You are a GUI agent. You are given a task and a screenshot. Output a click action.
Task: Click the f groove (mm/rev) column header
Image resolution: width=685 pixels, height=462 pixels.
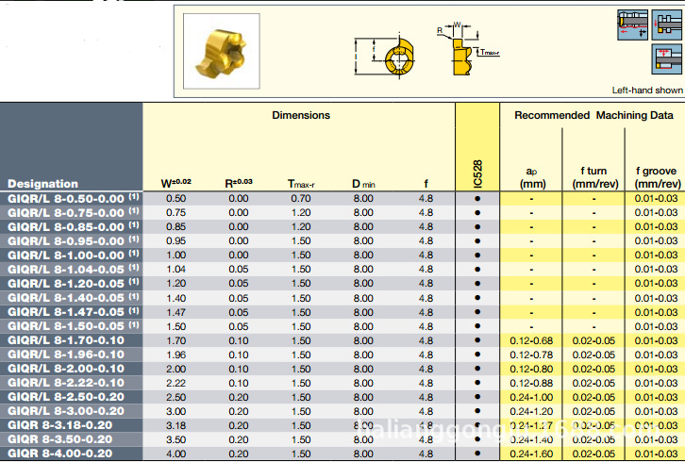pyautogui.click(x=656, y=177)
